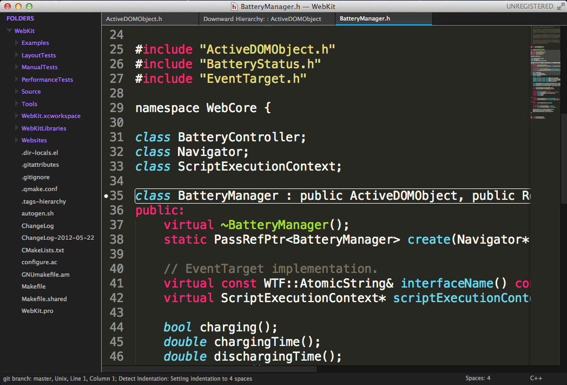Viewport: 567px width, 385px height.
Task: Expand the Tools folder arrow
Action: (x=17, y=104)
